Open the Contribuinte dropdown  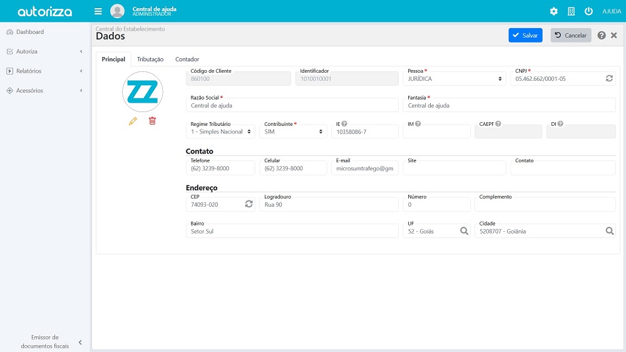(292, 132)
